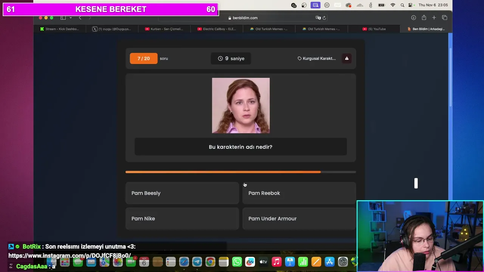Open App Store from the Dock

point(329,262)
